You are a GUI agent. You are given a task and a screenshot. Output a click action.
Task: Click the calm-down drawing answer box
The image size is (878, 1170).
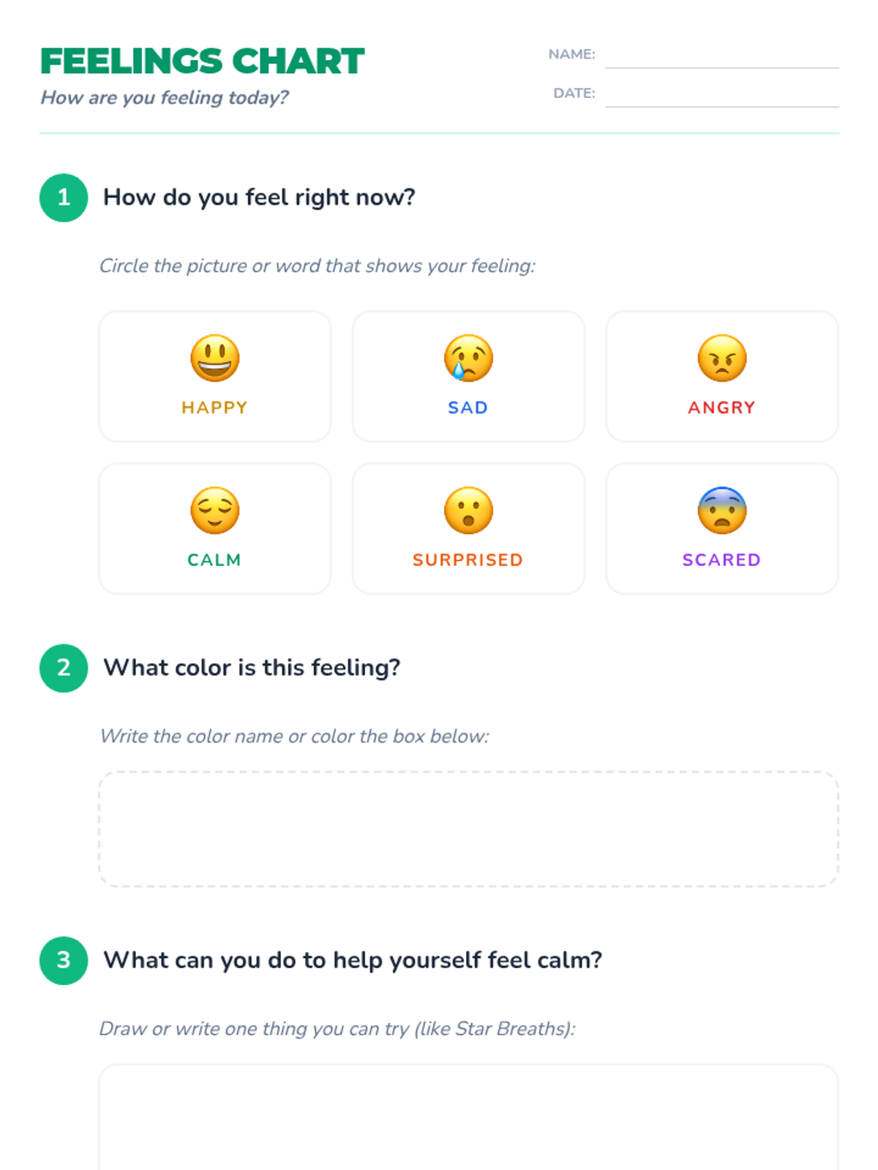(468, 1117)
